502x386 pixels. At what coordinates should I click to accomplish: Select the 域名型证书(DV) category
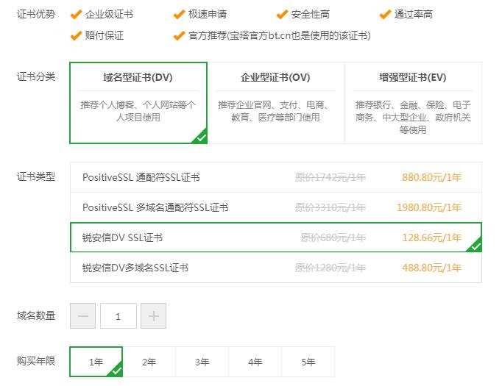(138, 103)
